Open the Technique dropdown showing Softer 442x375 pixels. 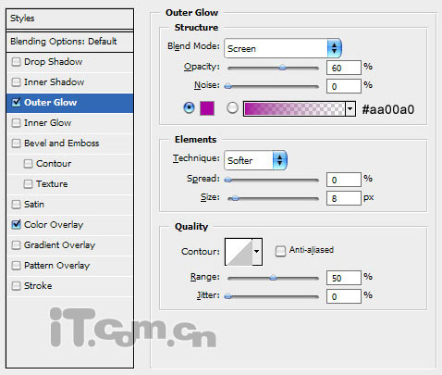point(255,160)
